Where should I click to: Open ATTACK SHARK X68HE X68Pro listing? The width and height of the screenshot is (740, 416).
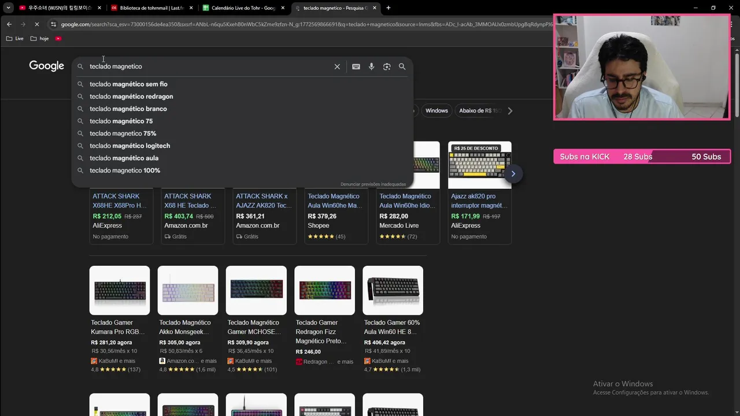click(120, 200)
